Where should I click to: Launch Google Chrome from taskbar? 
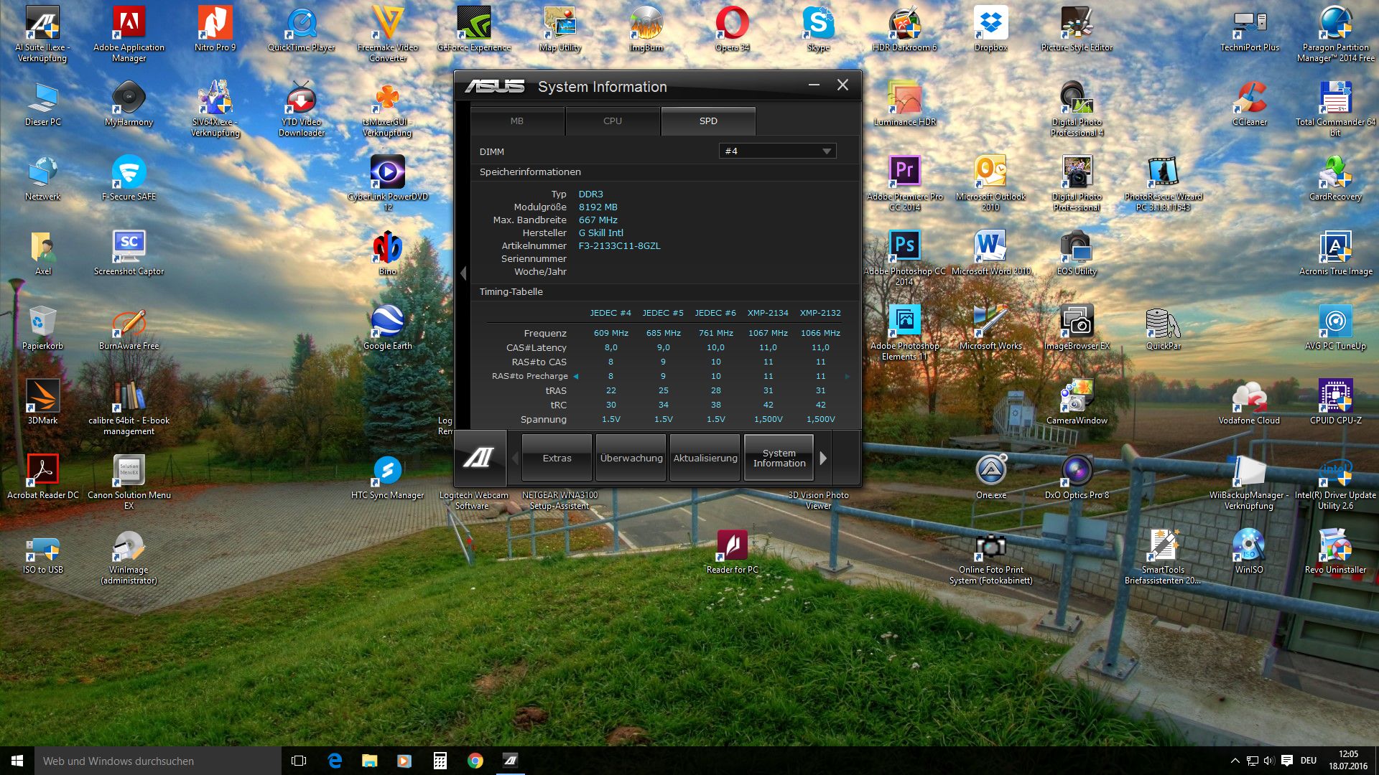(x=475, y=761)
